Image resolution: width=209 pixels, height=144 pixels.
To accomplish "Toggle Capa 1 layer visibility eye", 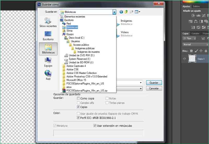I will coord(184,59).
